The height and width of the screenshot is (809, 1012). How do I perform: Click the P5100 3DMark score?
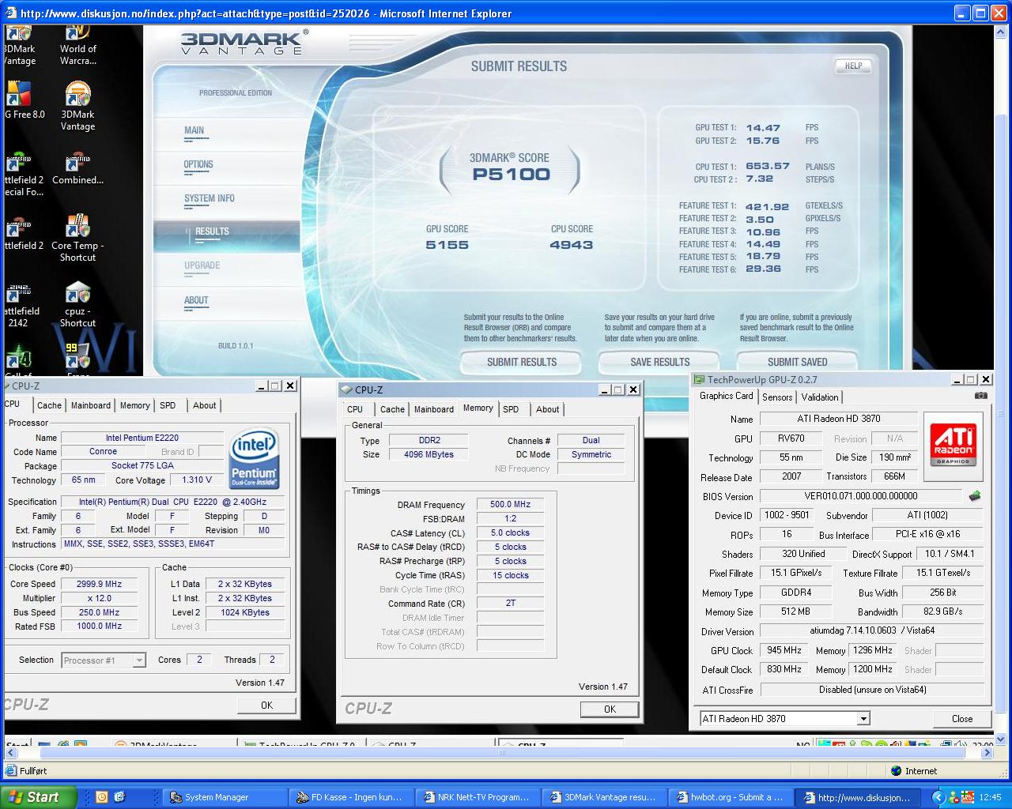(511, 175)
